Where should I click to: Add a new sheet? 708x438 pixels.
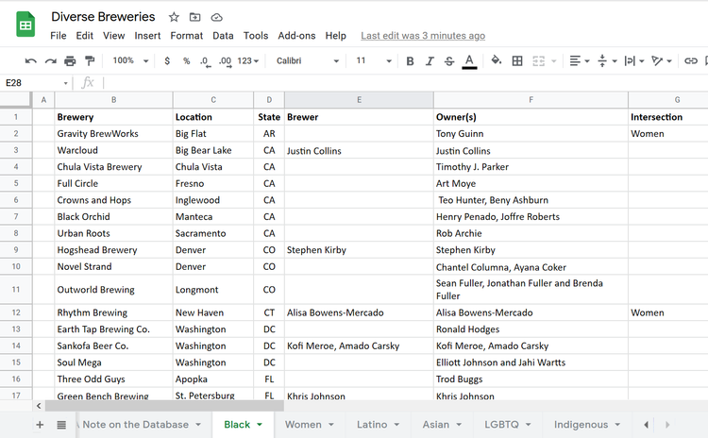coord(40,425)
